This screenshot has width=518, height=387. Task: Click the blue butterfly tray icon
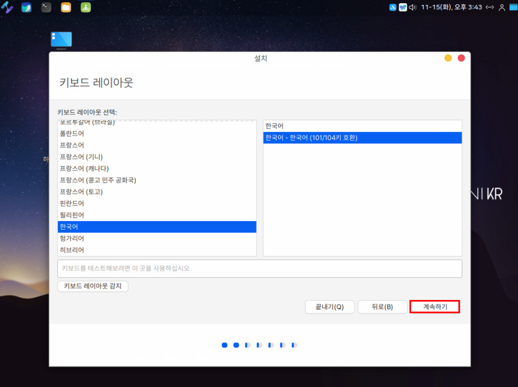[x=403, y=8]
